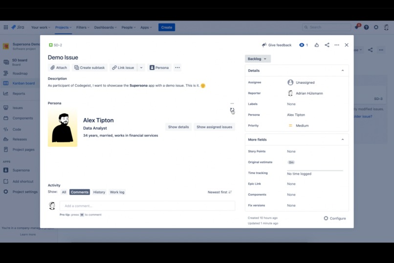The width and height of the screenshot is (394, 263).
Task: Open the help question-mark icon
Action: point(366,27)
